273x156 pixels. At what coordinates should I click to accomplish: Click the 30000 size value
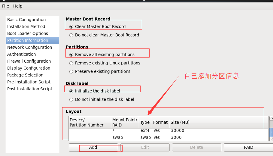click(x=177, y=130)
